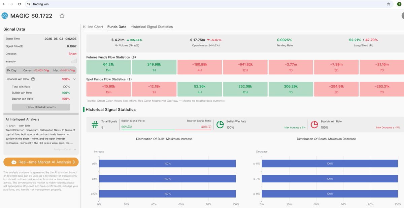Click the ≤-9% bears decrease bar
The height and width of the screenshot is (208, 404).
tap(330, 194)
